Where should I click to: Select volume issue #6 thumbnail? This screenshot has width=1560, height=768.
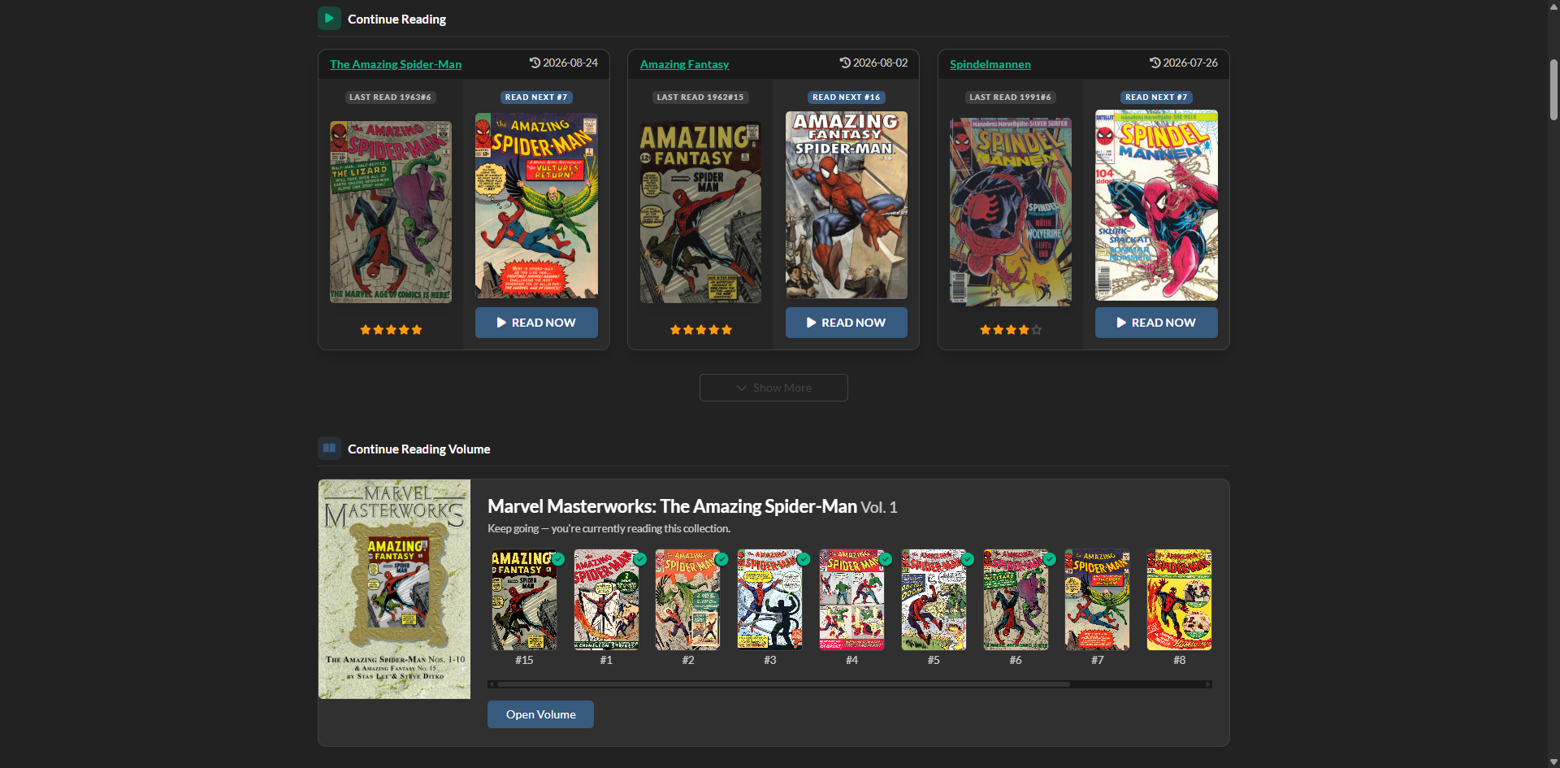click(1016, 600)
